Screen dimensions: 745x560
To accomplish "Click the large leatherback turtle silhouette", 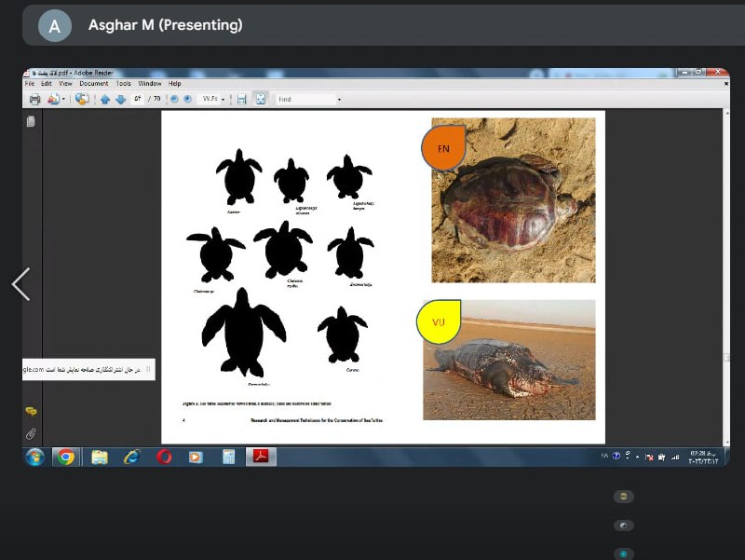I will tap(243, 333).
